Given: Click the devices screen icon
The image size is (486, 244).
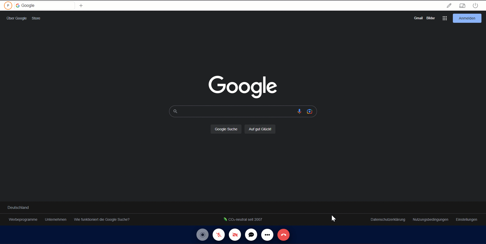Looking at the screenshot, I should tap(462, 6).
